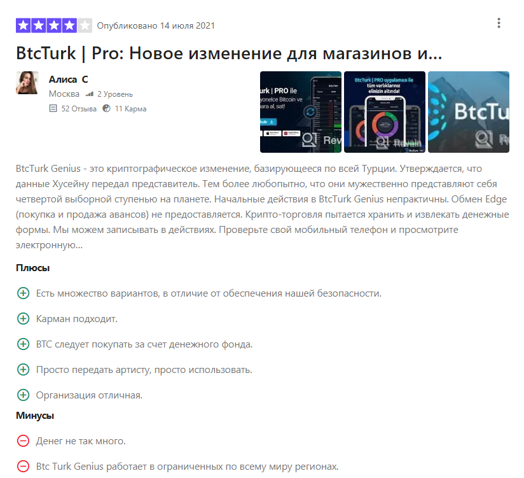This screenshot has height=478, width=524.
Task: Click plus icon beside Организация отличная
Action: tap(23, 395)
